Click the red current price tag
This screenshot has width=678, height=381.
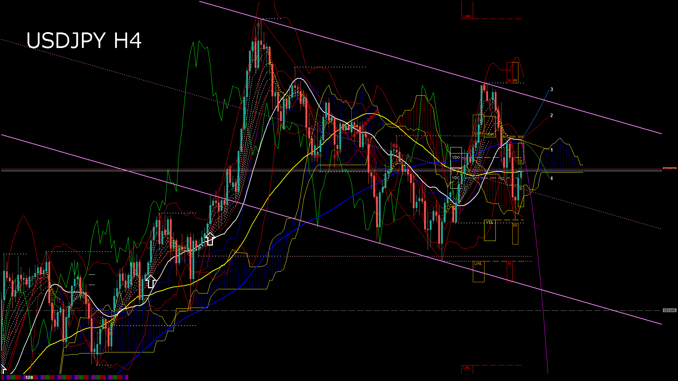pos(669,169)
